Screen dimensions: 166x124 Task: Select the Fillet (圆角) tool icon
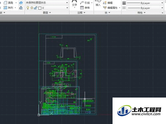5,3
